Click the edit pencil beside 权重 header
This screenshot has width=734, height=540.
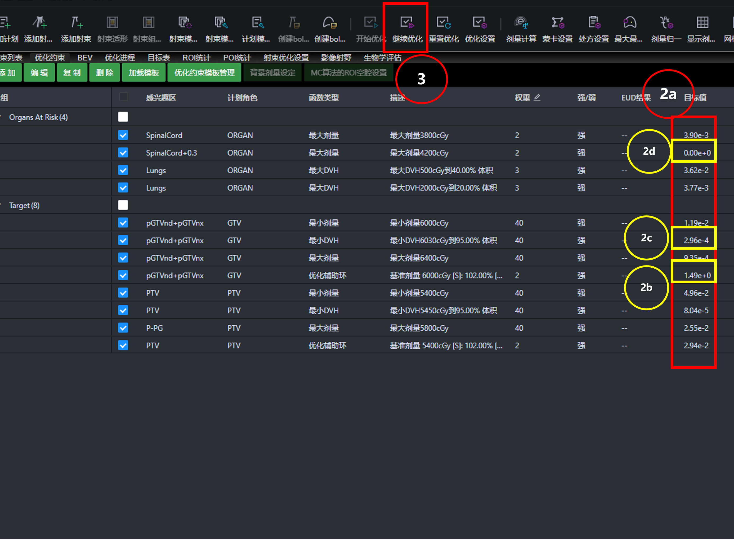[537, 98]
